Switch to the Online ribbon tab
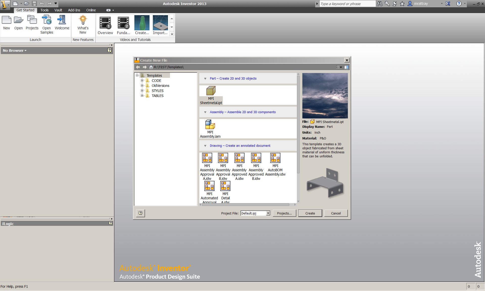485x291 pixels. (91, 10)
